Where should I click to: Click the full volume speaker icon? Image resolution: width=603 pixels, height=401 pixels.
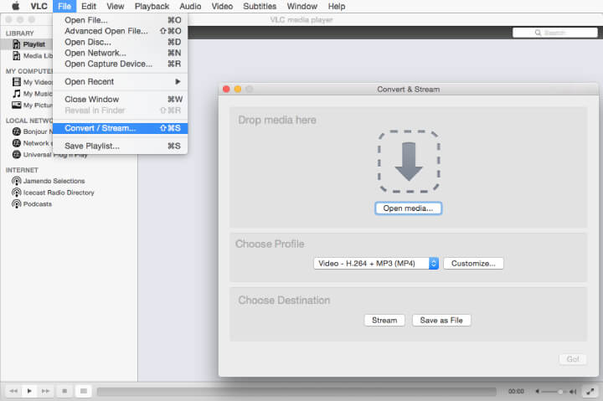[573, 392]
